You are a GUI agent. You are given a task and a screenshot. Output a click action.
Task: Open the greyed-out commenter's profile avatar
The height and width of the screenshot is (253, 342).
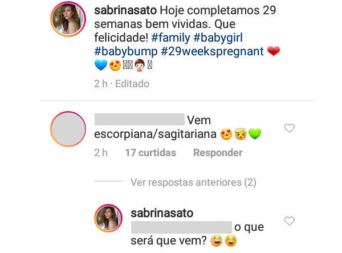coord(68,129)
